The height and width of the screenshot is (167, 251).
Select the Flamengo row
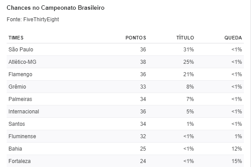point(125,74)
